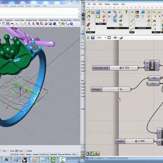The width and height of the screenshot is (163, 163).
Task: Click the brown slab icon in Analysis panel
Action: [x=88, y=25]
